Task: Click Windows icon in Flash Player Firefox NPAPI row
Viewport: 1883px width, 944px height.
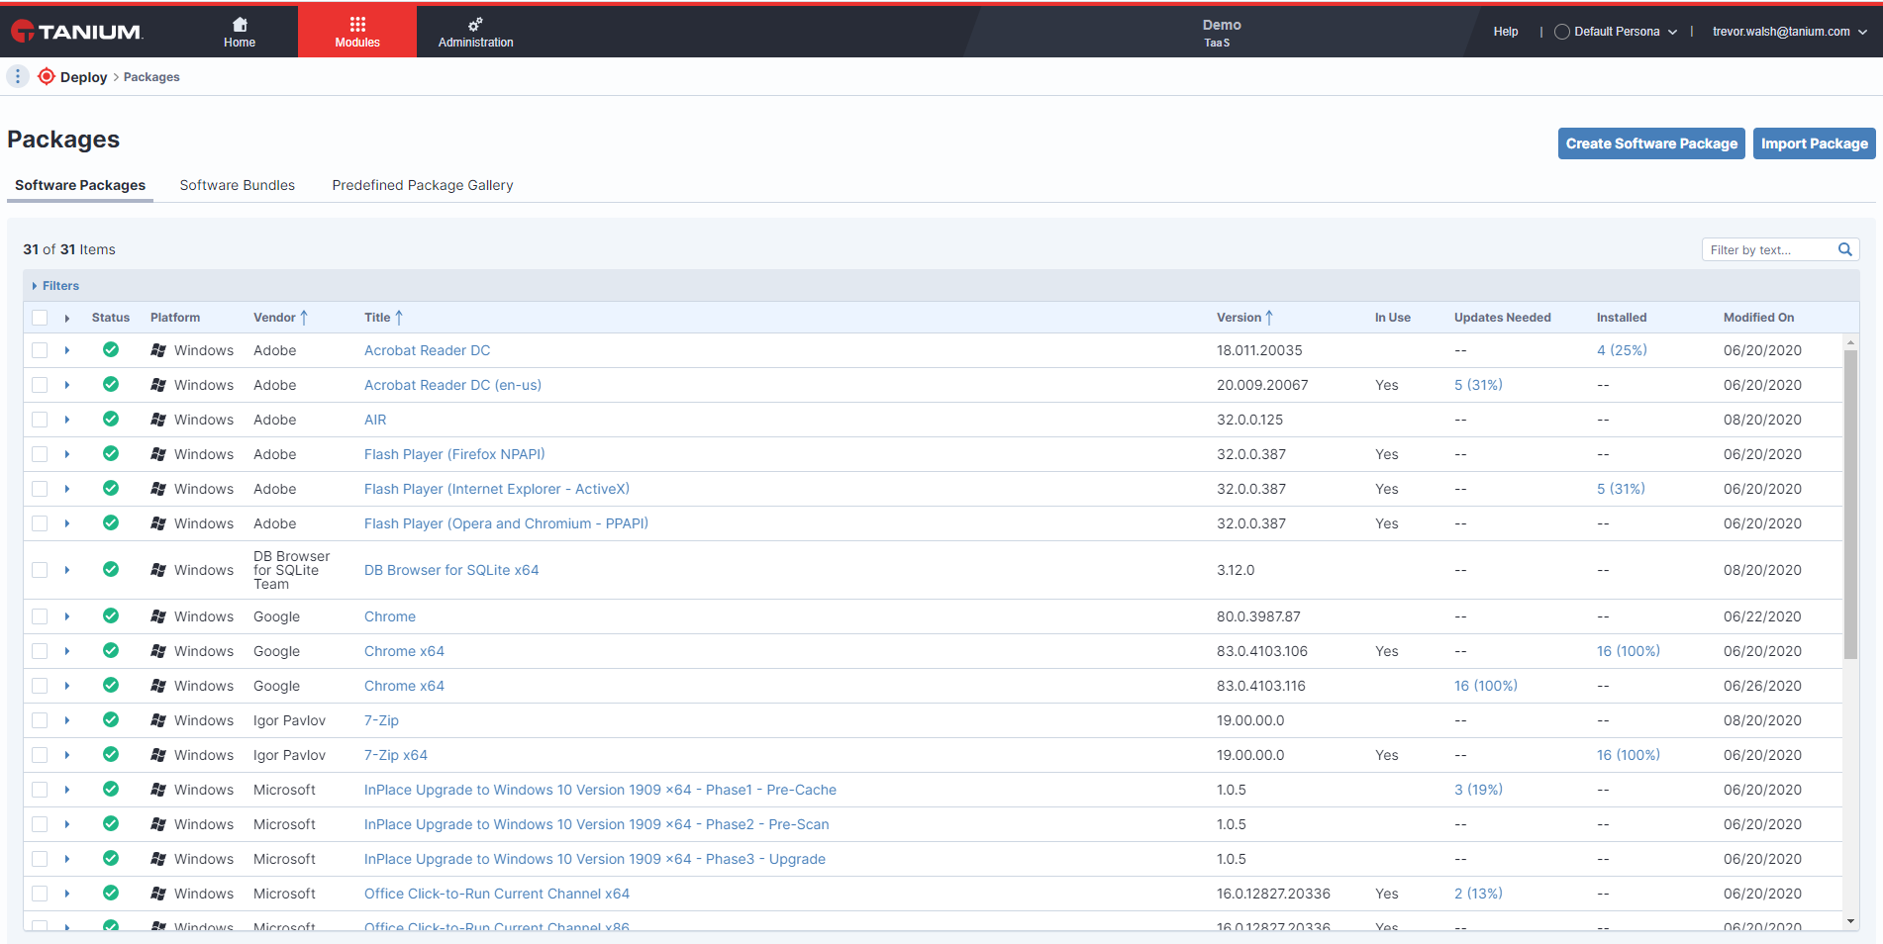Action: point(158,454)
